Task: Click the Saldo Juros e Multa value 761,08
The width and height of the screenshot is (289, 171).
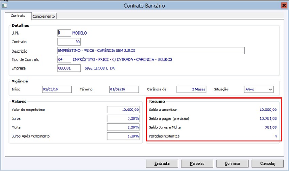Action: [x=271, y=127]
